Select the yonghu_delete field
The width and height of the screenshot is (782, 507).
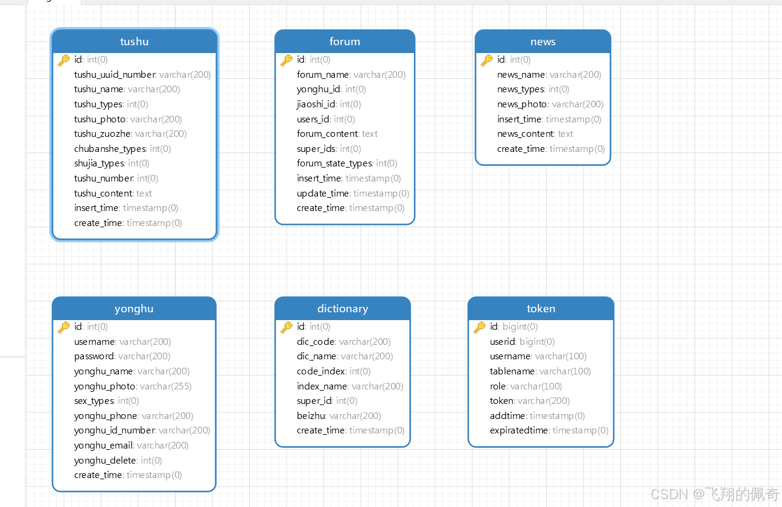click(x=118, y=461)
